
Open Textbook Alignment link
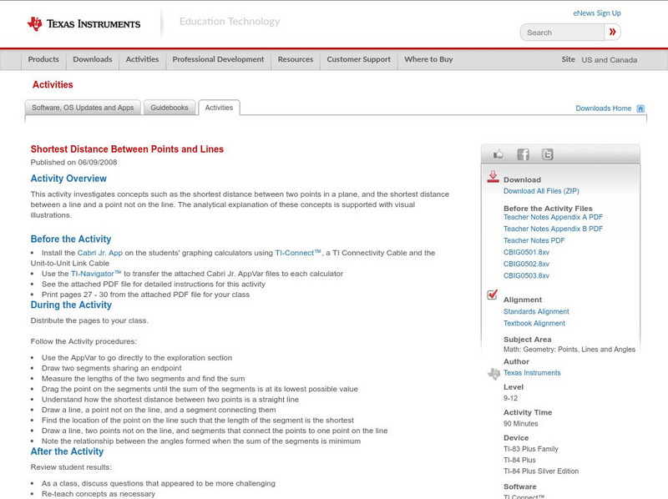534,324
